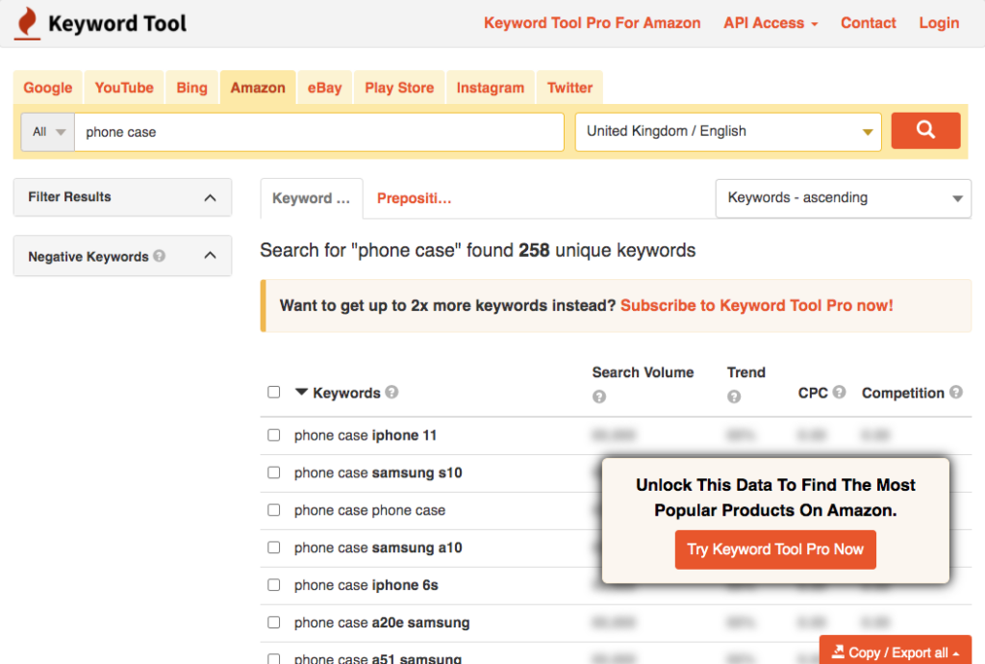The height and width of the screenshot is (664, 985).
Task: Click the phone case a20e samsung keyword
Action: (381, 623)
